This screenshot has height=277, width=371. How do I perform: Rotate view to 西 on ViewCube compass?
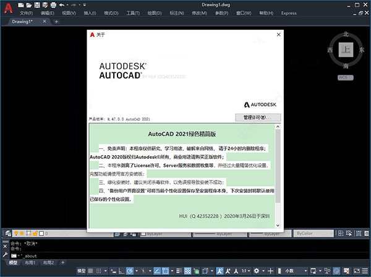click(330, 50)
